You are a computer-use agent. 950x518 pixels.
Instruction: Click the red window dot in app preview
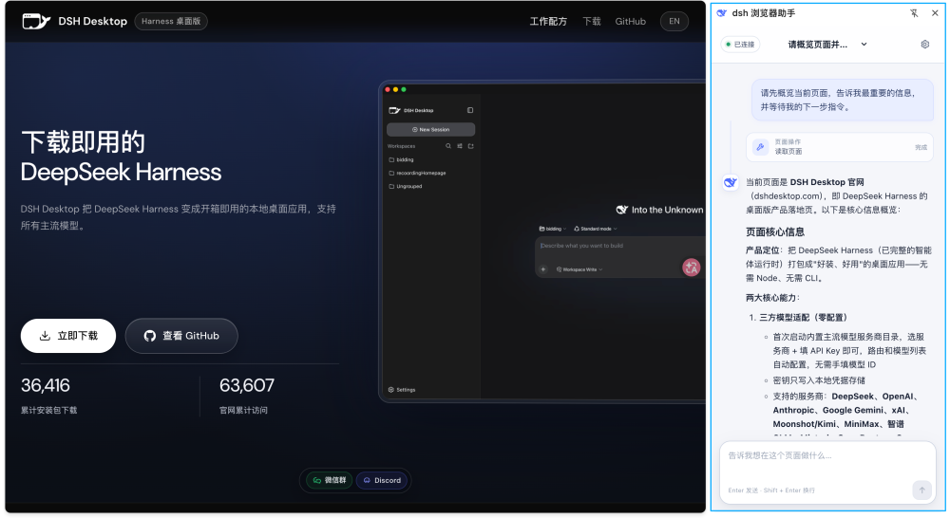[x=388, y=89]
